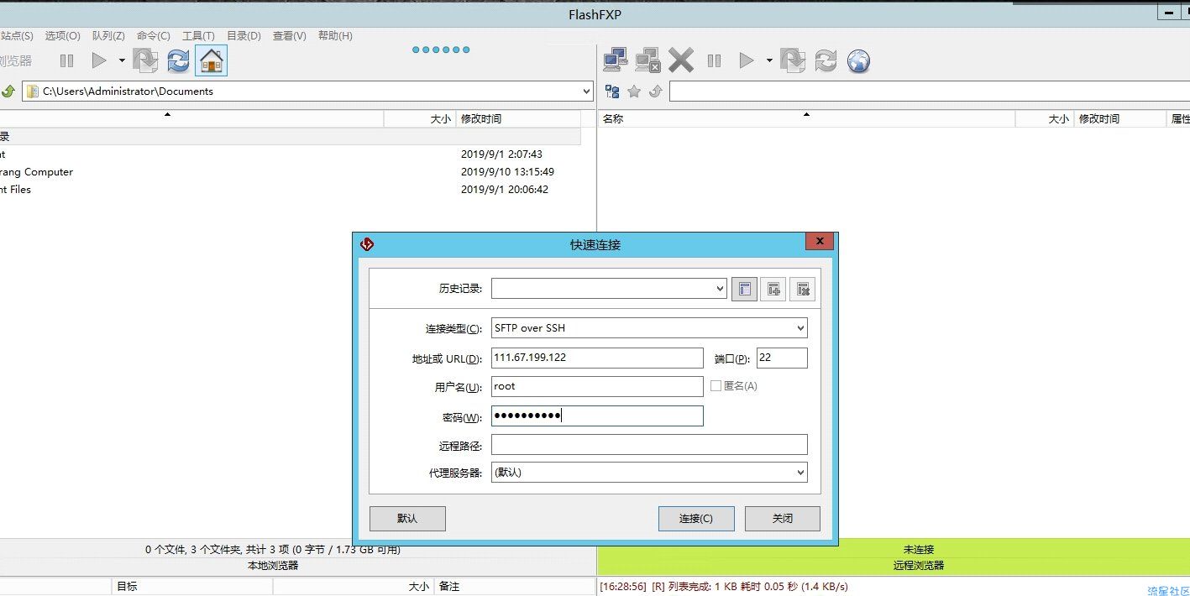1190x596 pixels.
Task: Expand the local path C:\Users\Administrator\Documents dropdown
Action: [586, 91]
